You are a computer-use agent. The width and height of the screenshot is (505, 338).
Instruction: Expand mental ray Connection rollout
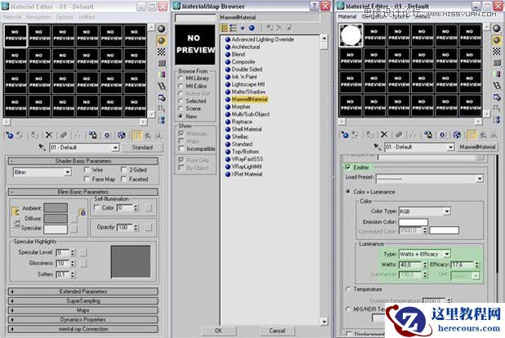point(83,329)
